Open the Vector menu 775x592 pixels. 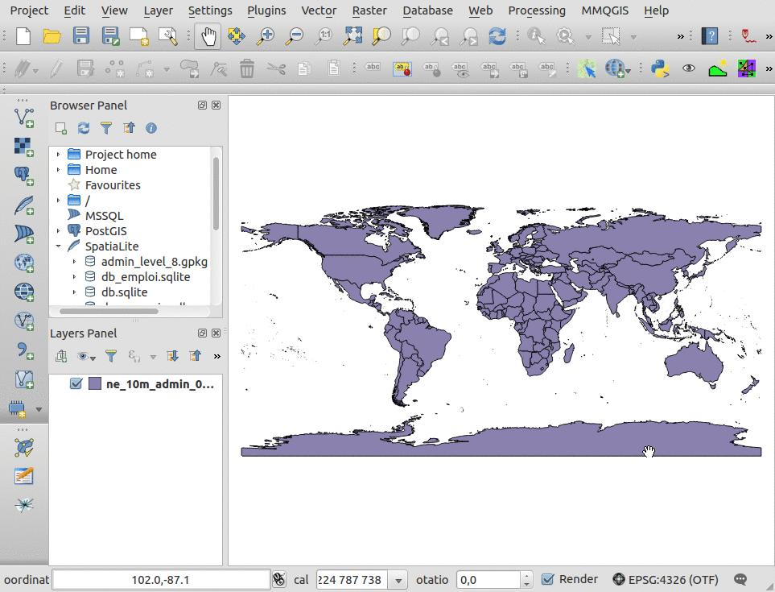pyautogui.click(x=319, y=10)
